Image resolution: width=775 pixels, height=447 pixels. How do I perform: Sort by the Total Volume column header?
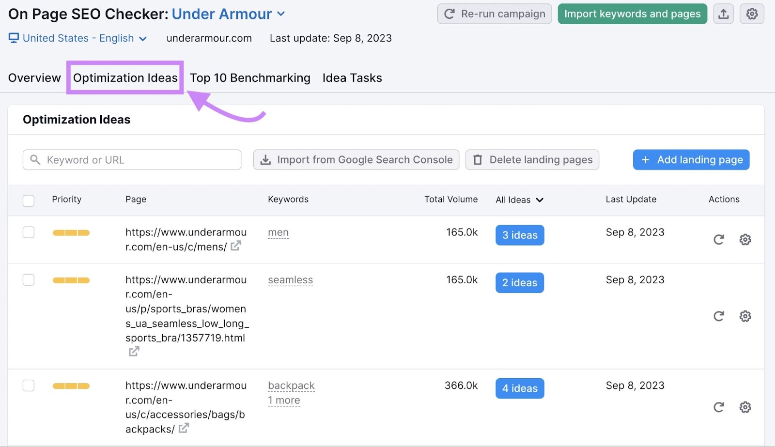tap(451, 200)
